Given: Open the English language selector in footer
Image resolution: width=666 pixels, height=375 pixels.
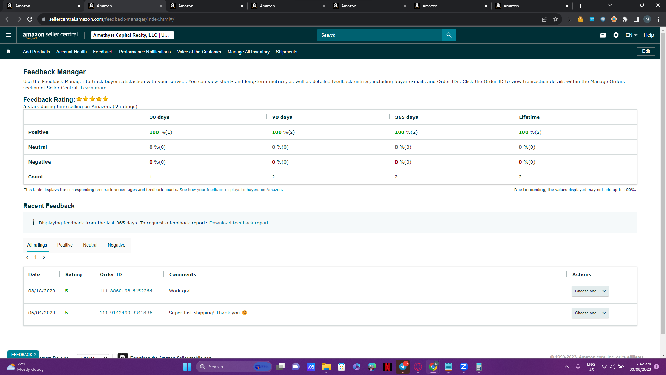Looking at the screenshot, I should click(93, 357).
